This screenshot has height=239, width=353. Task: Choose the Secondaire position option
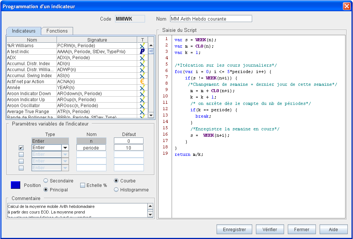pyautogui.click(x=46, y=181)
